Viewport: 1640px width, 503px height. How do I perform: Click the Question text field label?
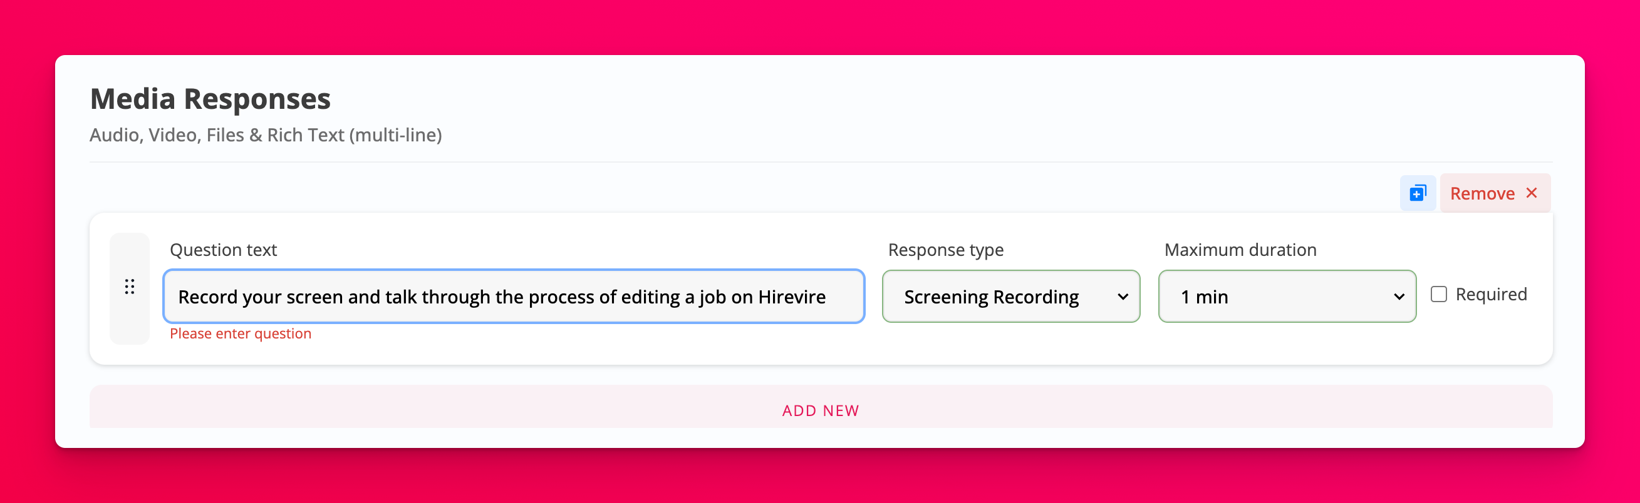223,250
